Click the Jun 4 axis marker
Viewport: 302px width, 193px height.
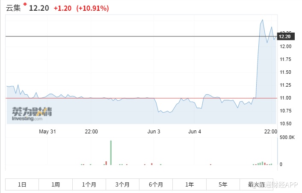click(195, 132)
